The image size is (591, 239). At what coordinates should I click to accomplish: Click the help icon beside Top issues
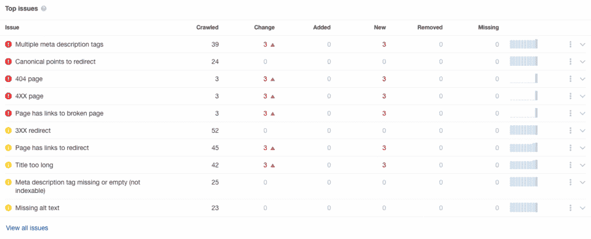(x=44, y=9)
